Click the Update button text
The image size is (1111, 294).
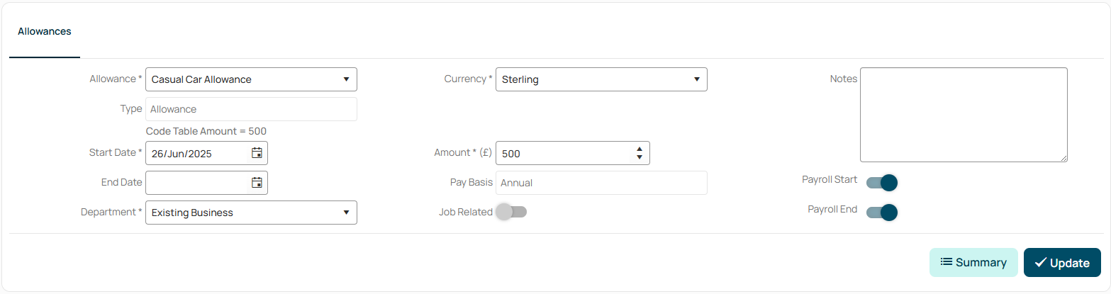1070,263
